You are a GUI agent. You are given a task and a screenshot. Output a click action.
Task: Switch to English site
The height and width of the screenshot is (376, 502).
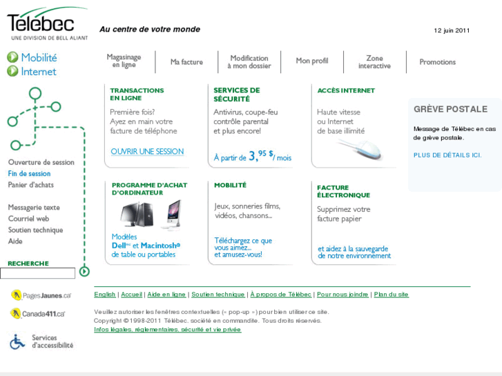[x=105, y=295]
